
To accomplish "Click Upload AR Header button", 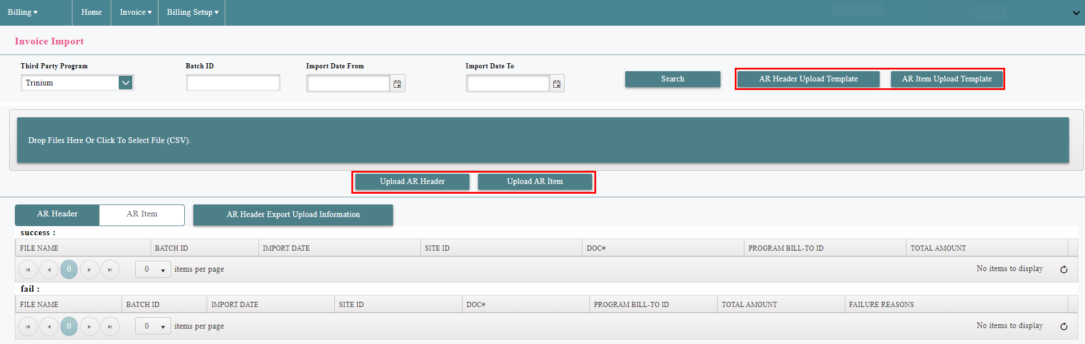I will tap(412, 182).
